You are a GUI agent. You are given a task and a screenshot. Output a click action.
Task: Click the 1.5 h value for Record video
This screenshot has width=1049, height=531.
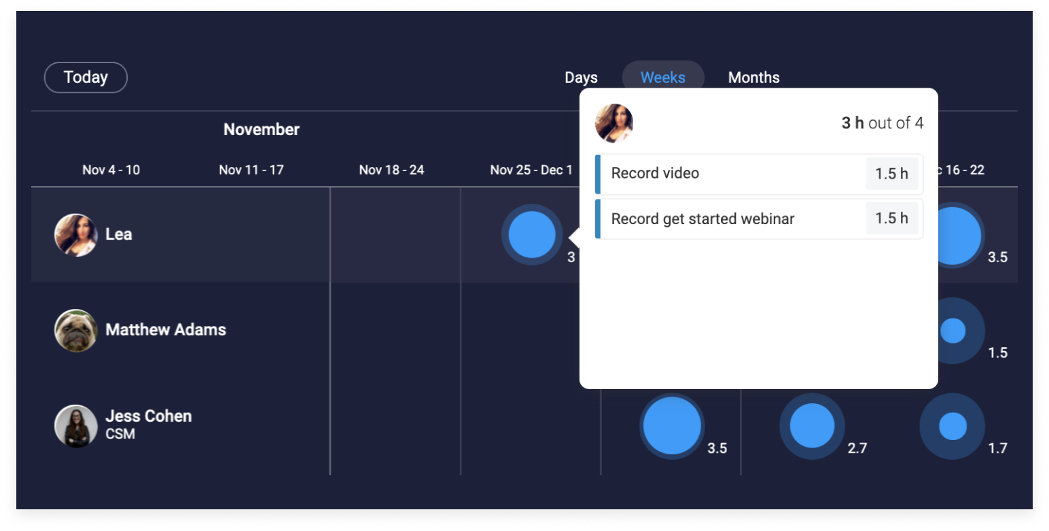tap(892, 174)
